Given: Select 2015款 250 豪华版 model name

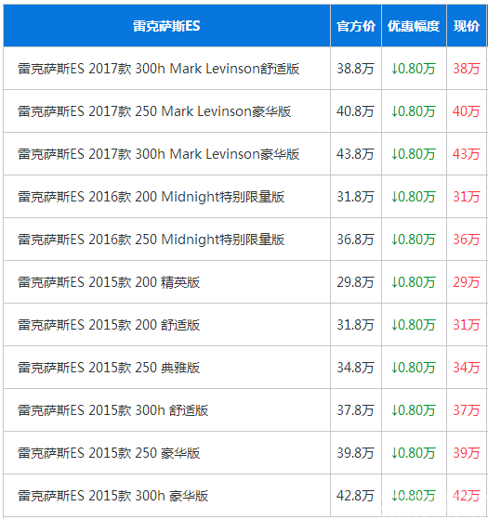Looking at the screenshot, I should coord(109,453).
